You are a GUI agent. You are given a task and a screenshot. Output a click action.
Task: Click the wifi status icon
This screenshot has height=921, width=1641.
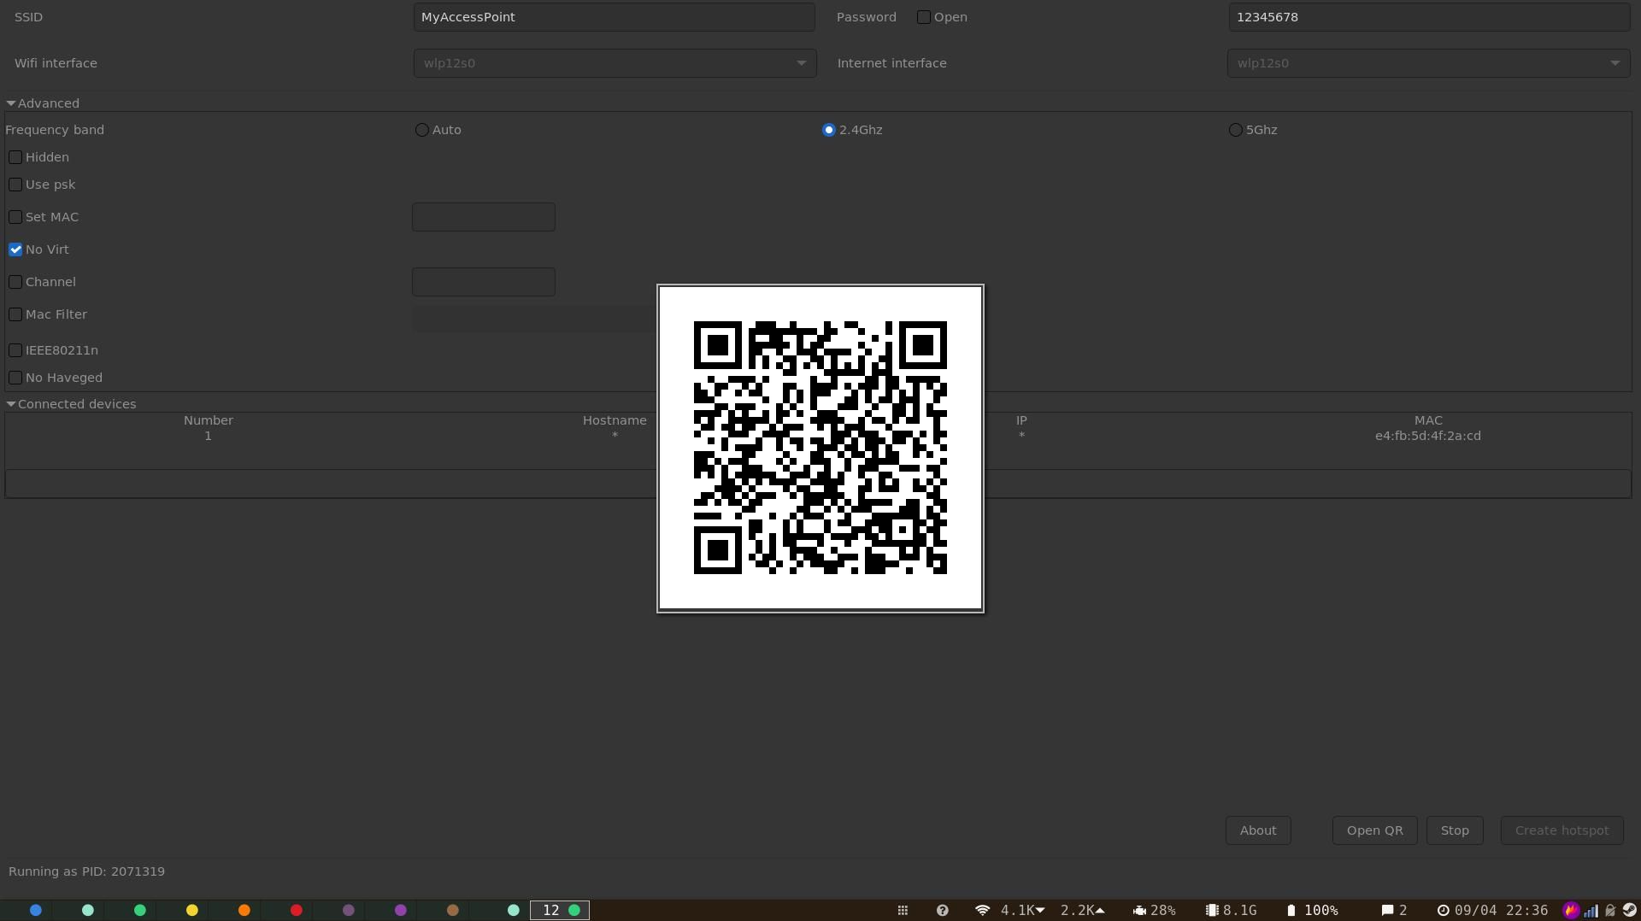981,910
